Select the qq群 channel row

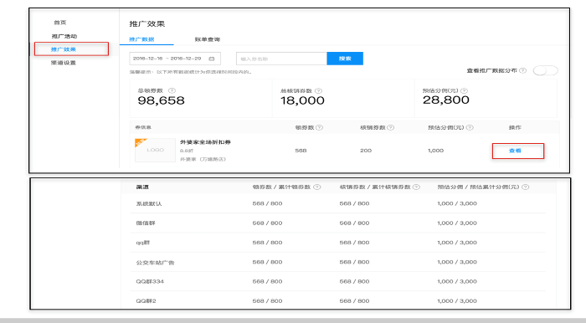point(338,243)
